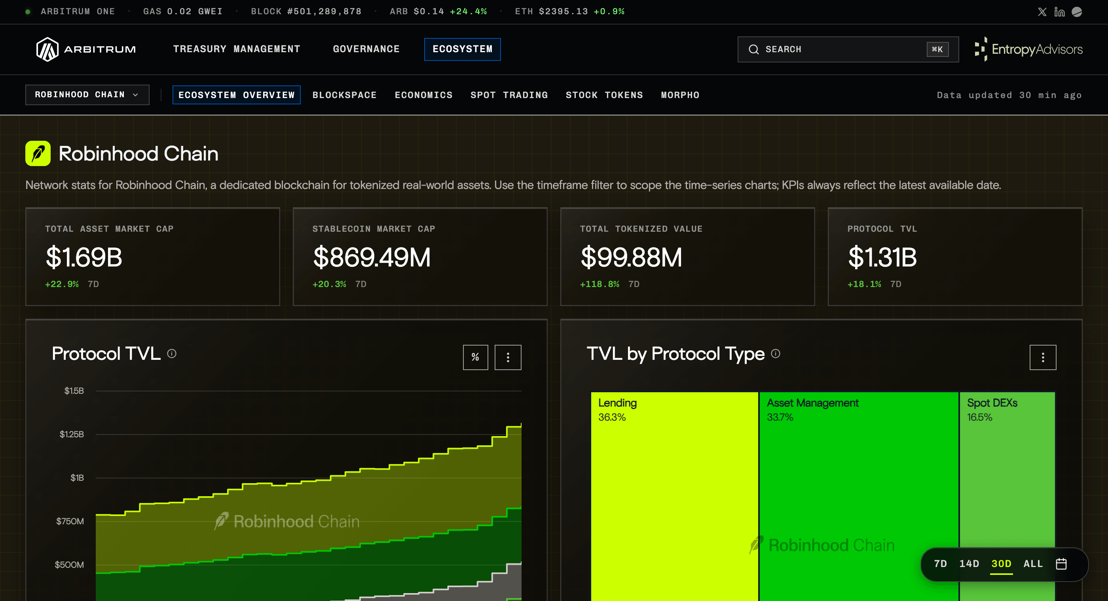Open Protocol TVL info tooltip icon
Viewport: 1108px width, 601px height.
[x=172, y=353]
